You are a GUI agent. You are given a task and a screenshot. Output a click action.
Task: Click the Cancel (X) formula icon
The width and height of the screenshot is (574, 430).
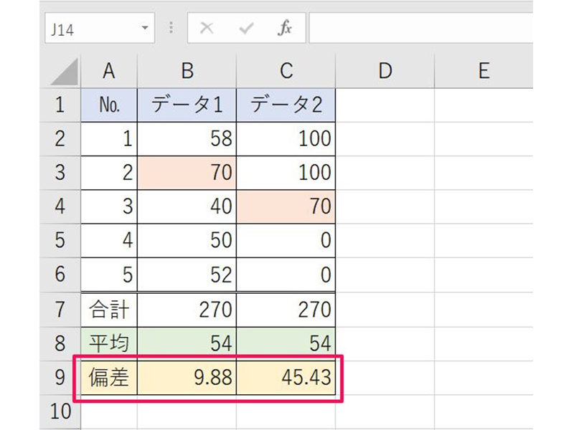coord(207,28)
